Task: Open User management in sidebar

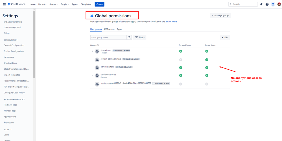Action: click(x=12, y=27)
